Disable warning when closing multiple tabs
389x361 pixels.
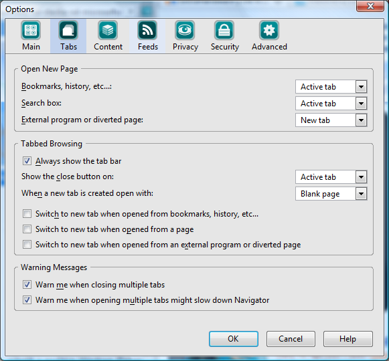[27, 284]
